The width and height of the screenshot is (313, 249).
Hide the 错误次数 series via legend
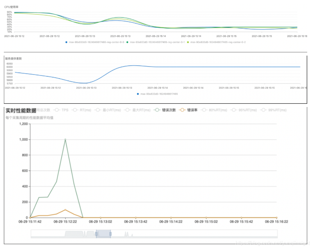coord(165,110)
